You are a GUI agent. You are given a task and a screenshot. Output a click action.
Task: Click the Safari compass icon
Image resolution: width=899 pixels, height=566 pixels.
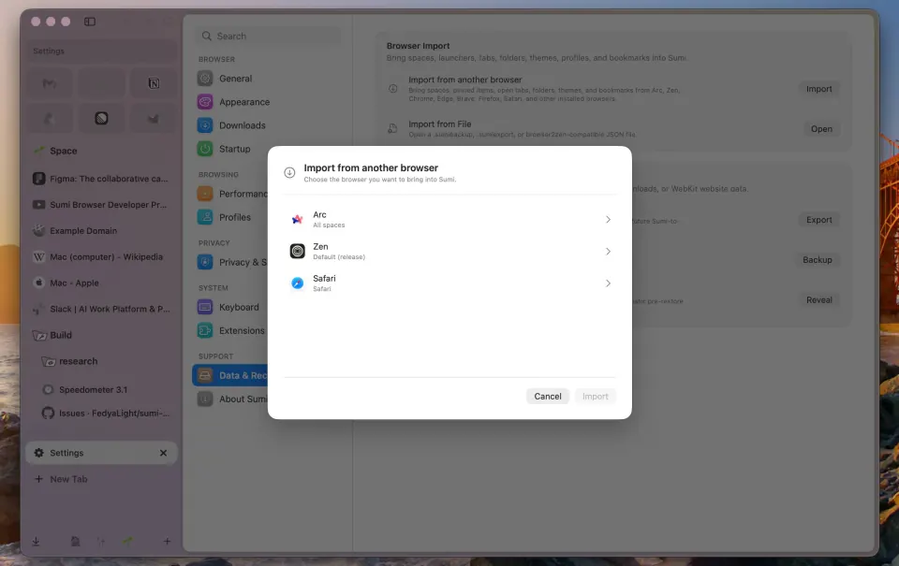coord(297,283)
